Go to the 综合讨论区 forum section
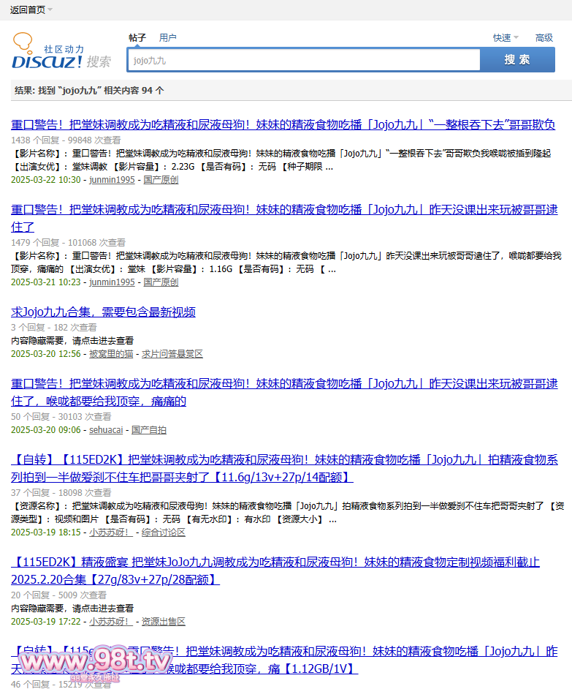This screenshot has height=689, width=572. click(x=164, y=533)
